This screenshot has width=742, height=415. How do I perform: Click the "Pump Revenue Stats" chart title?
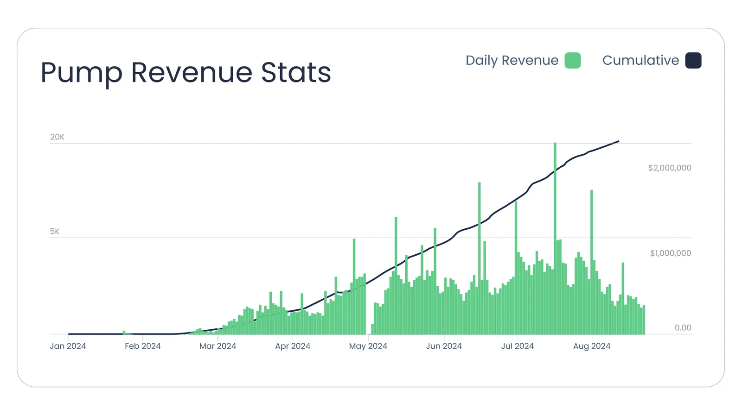coord(185,73)
